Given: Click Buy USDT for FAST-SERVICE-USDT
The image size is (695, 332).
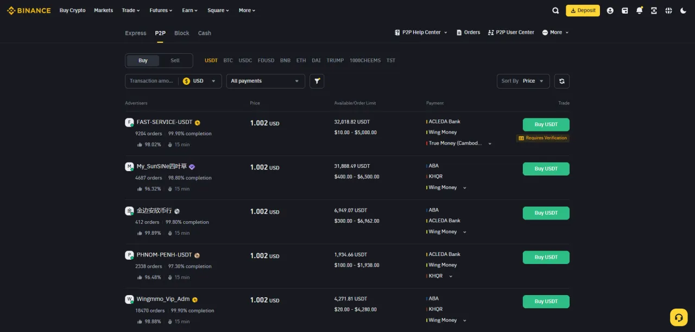Looking at the screenshot, I should pos(545,124).
